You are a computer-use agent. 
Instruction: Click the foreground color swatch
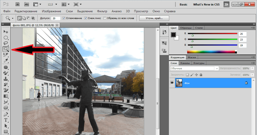[173, 35]
